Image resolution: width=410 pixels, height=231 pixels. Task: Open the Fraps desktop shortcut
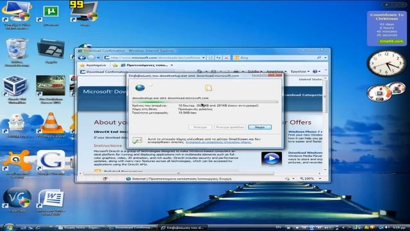pyautogui.click(x=85, y=14)
